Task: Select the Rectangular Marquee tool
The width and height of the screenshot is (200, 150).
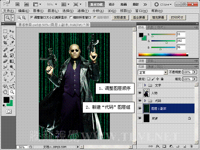Action: tap(5, 31)
